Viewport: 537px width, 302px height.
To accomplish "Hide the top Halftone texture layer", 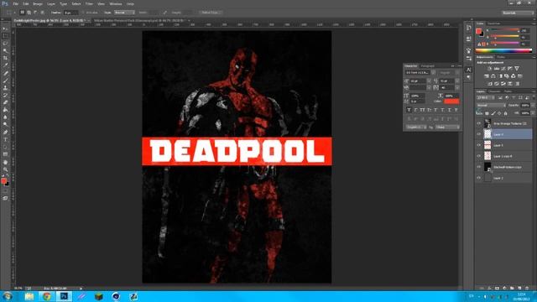I will pyautogui.click(x=479, y=123).
